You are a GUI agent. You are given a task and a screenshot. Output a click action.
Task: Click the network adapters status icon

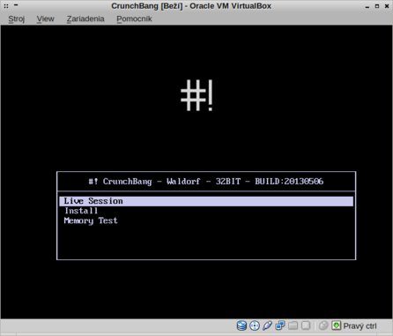(280, 325)
